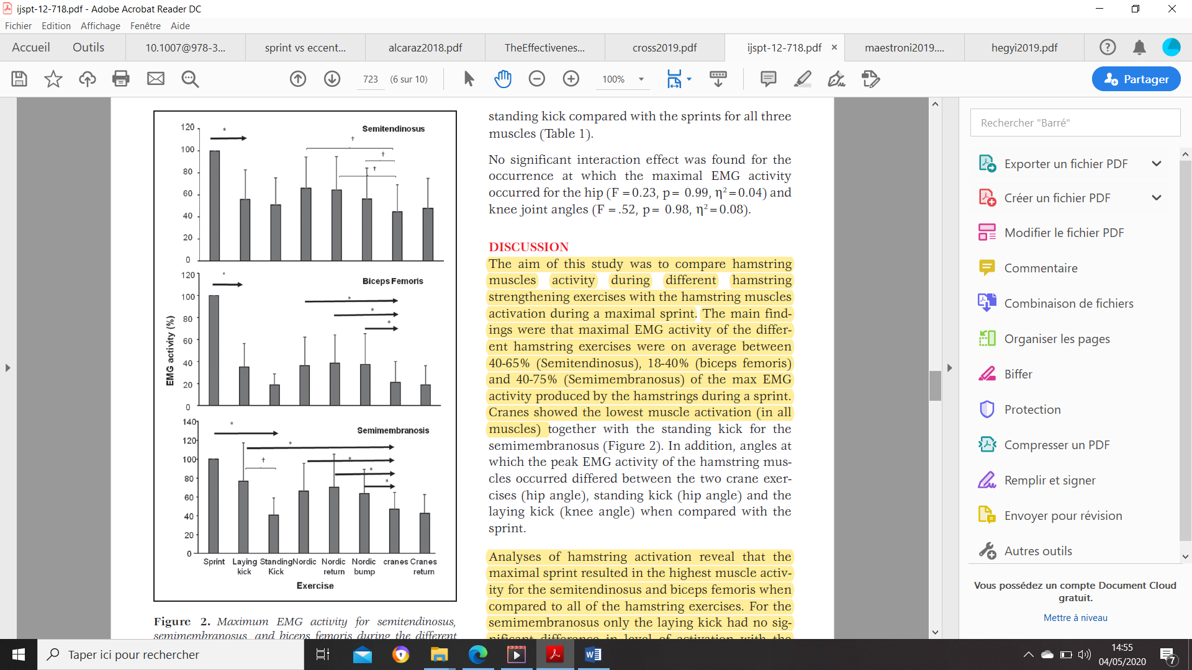
Task: Open the Affichage menu
Action: [x=101, y=26]
